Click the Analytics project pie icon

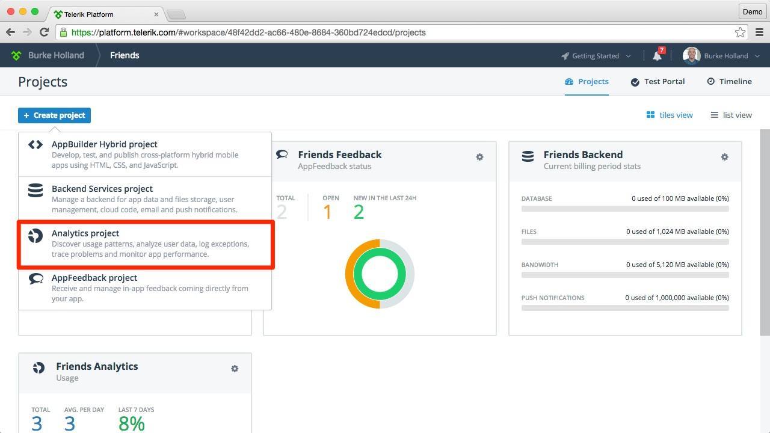coord(35,236)
